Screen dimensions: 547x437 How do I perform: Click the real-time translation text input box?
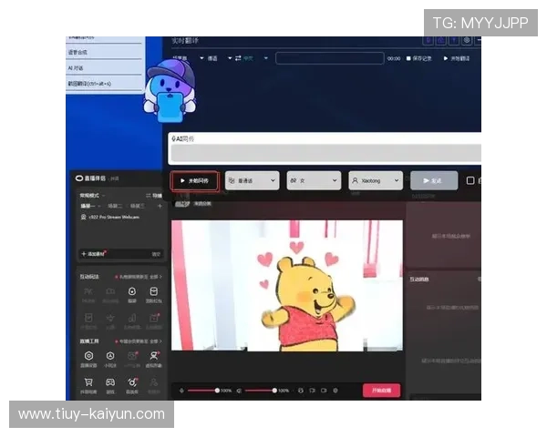(330, 58)
